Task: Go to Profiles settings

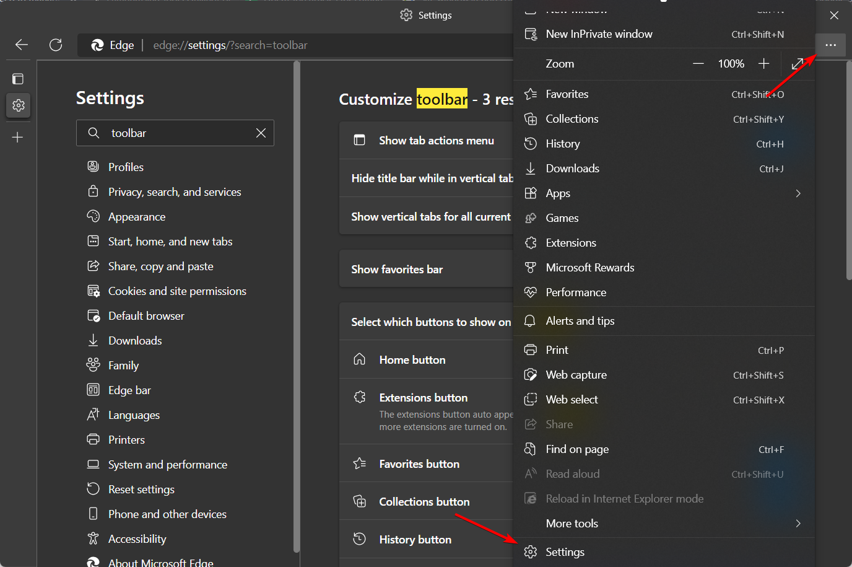Action: click(126, 167)
